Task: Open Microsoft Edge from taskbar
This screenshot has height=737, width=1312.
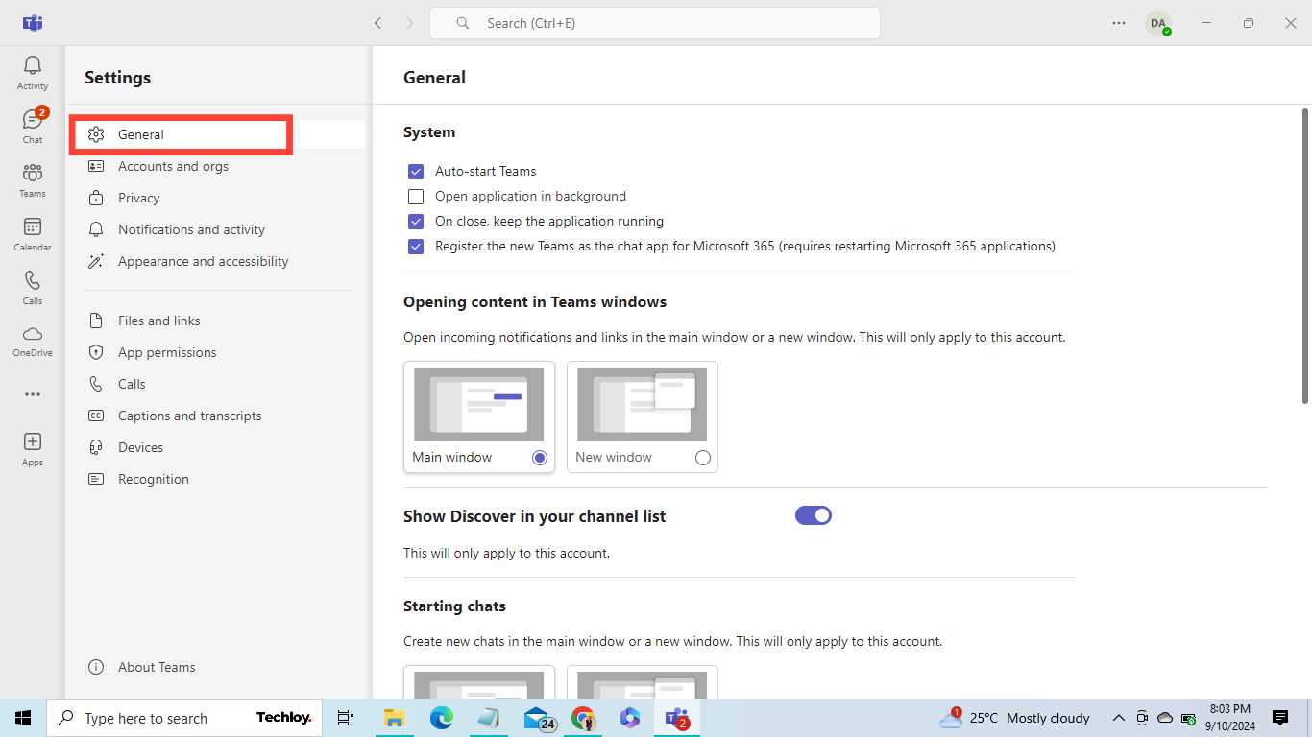Action: coord(441,718)
